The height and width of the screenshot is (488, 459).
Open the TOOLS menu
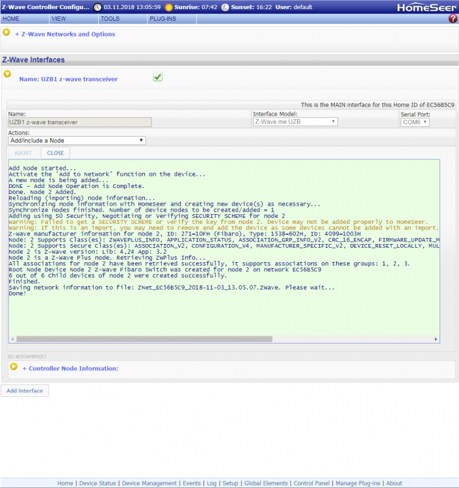(110, 19)
